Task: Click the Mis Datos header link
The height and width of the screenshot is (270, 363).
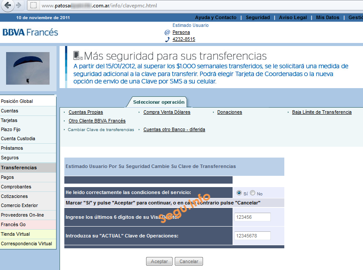Action: [328, 17]
